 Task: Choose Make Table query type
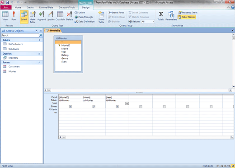point(33,17)
